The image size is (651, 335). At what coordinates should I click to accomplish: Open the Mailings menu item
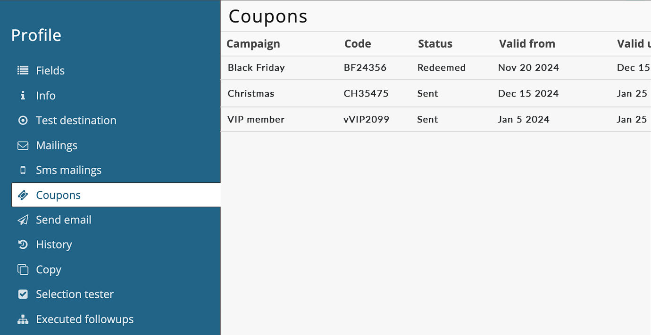(57, 146)
